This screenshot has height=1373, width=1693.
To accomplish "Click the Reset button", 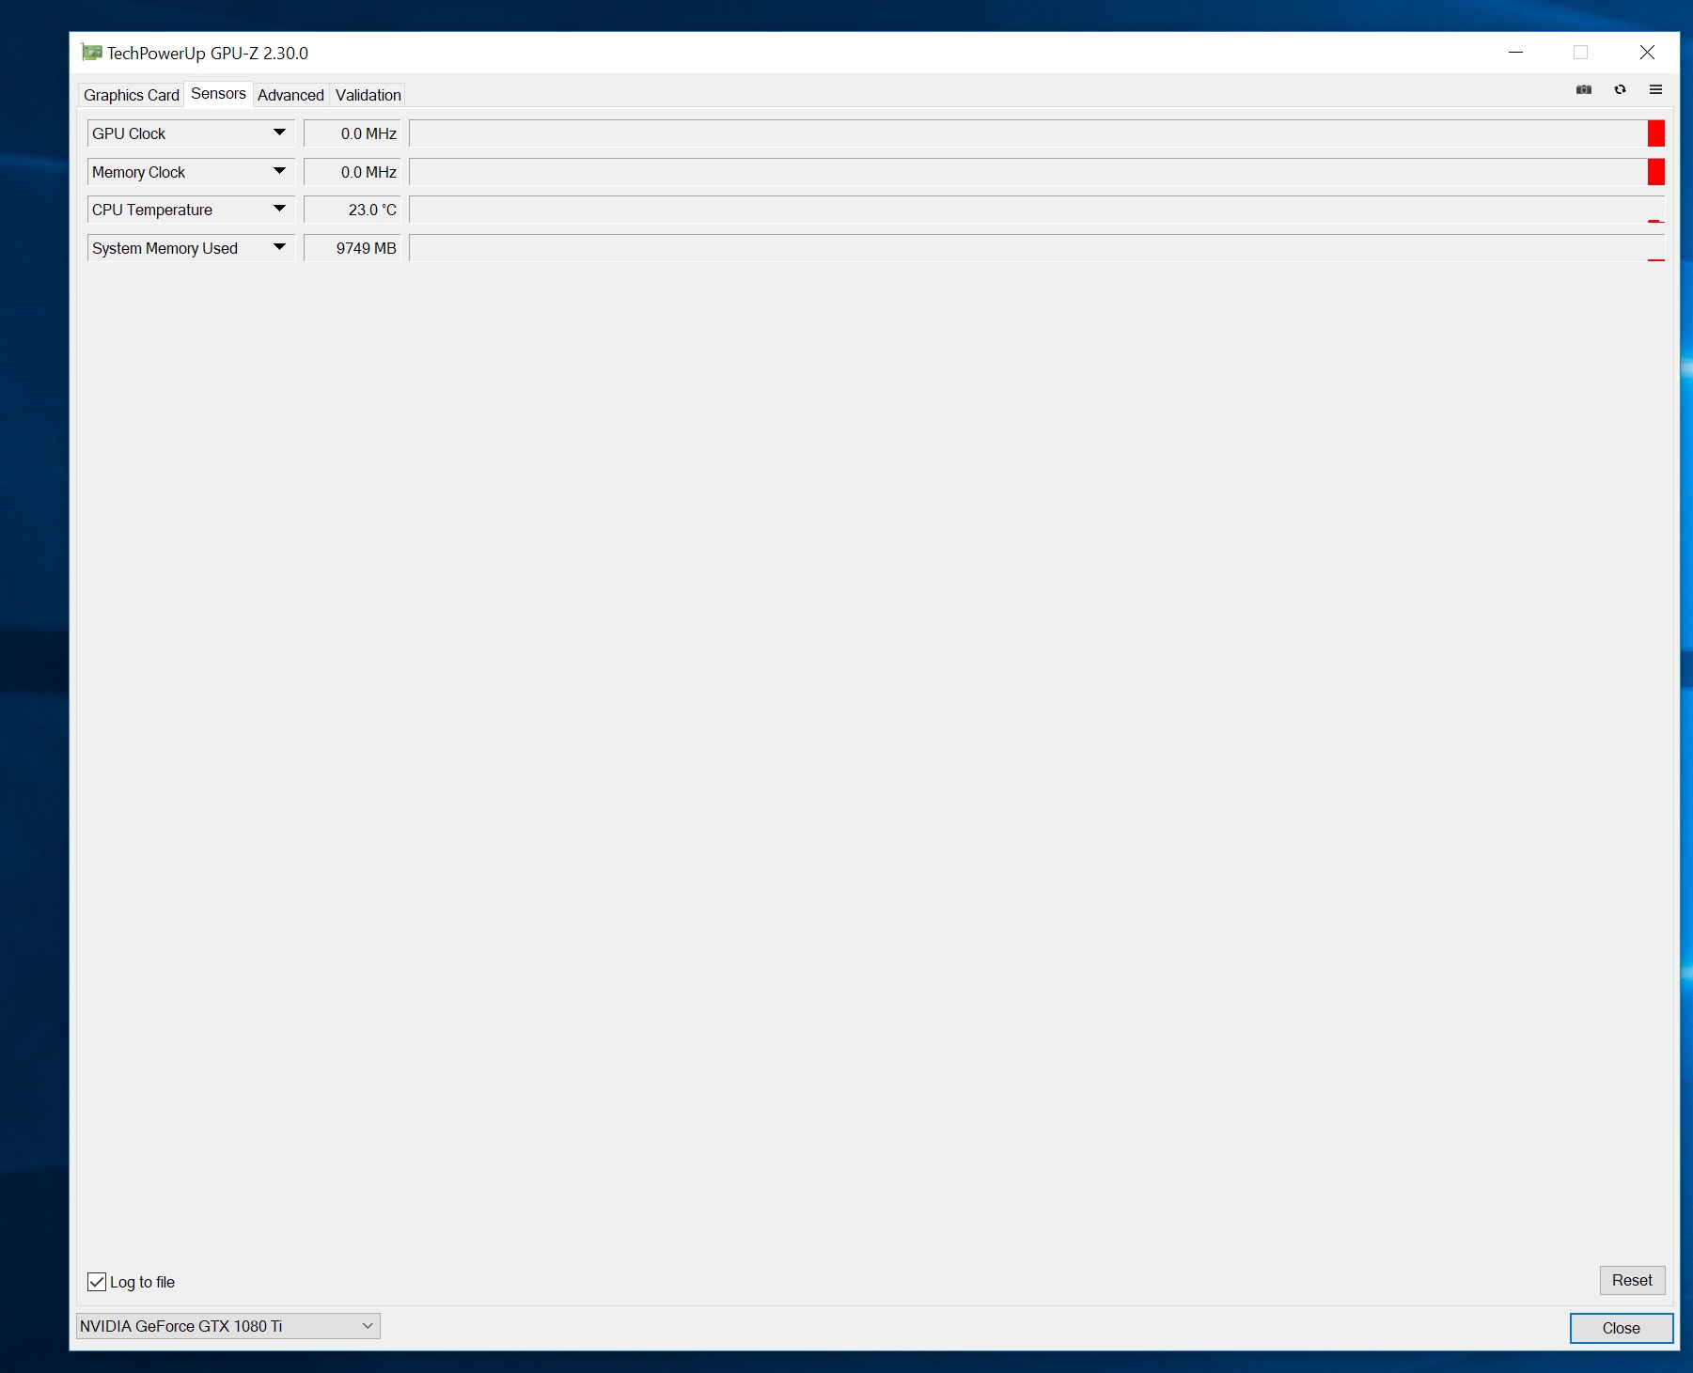I will [x=1632, y=1280].
